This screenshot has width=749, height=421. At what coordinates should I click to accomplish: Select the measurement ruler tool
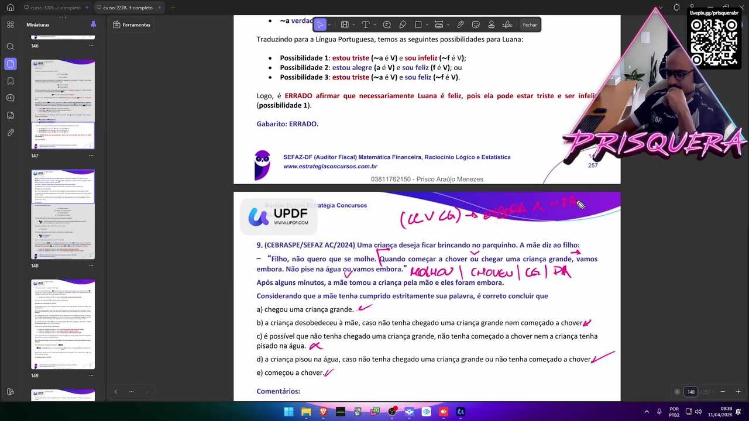[439, 25]
